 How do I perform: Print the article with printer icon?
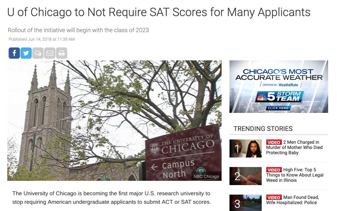click(x=61, y=53)
